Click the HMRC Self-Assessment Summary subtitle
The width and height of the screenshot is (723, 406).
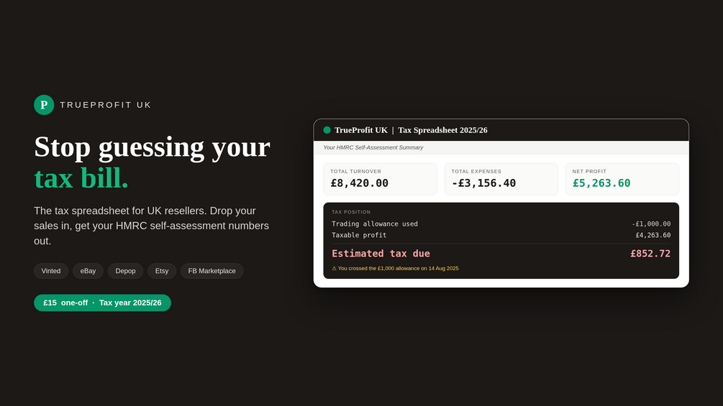(373, 148)
